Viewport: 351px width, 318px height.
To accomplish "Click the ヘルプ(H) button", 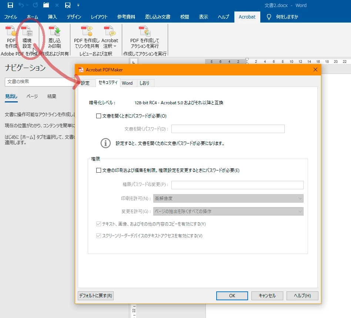I will point(302,296).
